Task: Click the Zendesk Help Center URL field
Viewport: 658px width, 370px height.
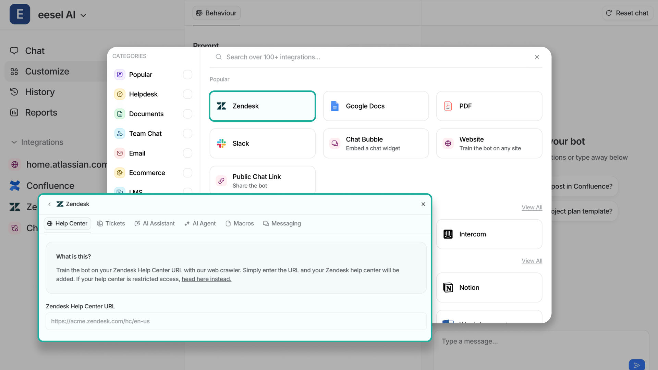Action: coord(236,321)
